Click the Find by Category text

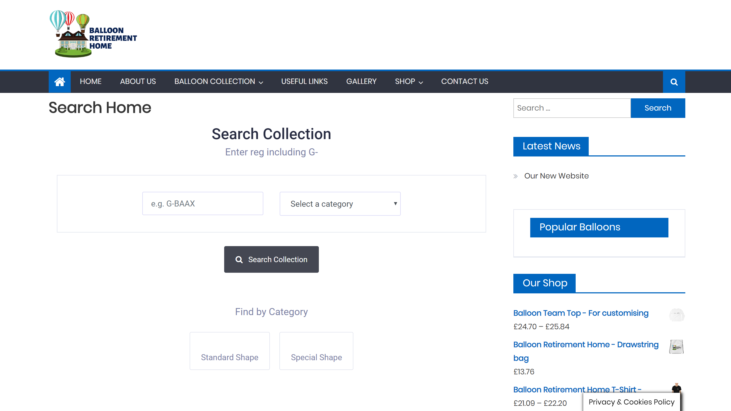pos(271,312)
